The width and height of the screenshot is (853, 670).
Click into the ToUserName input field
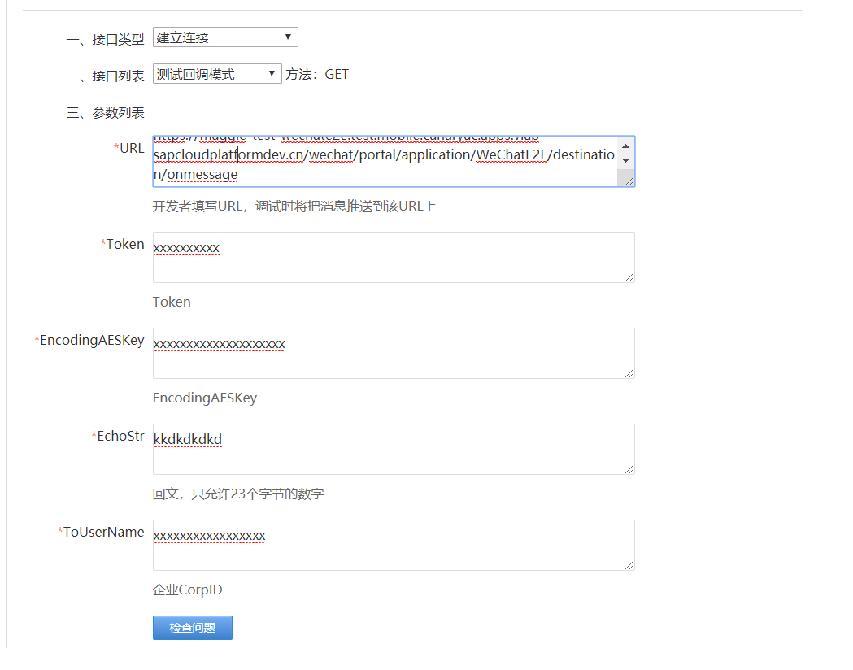(x=366, y=545)
